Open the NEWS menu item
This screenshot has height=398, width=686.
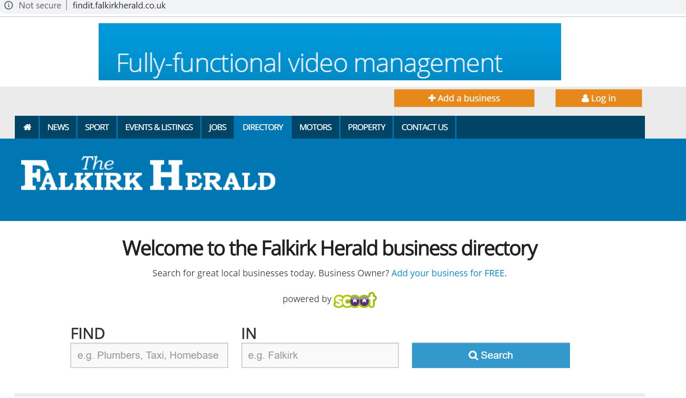(x=58, y=127)
